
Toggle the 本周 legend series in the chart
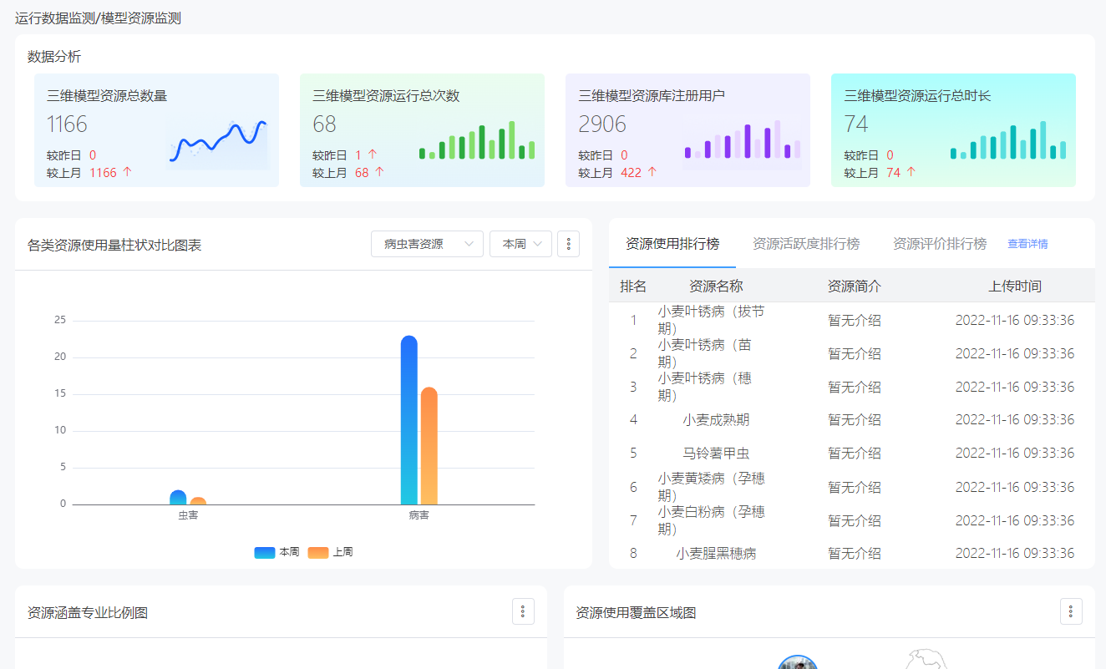276,552
